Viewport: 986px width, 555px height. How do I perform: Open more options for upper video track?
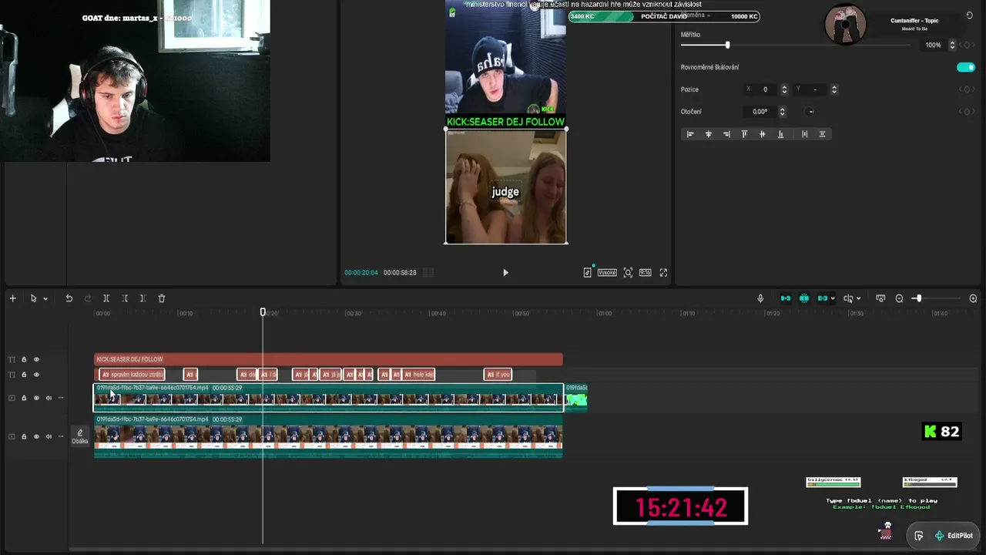[61, 398]
